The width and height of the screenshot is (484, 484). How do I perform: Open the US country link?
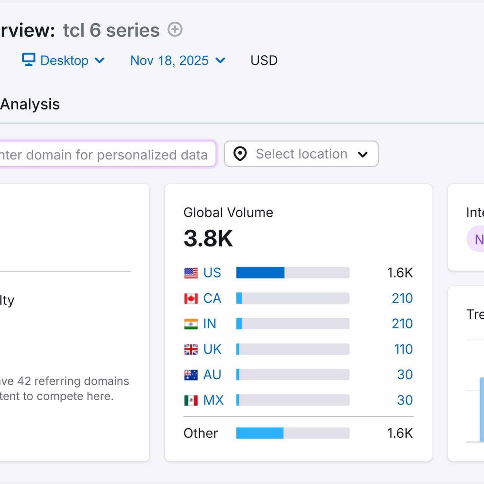[x=212, y=273]
